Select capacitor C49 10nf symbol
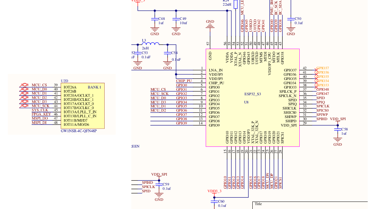Viewport: 368px width, 209px height. [176, 19]
